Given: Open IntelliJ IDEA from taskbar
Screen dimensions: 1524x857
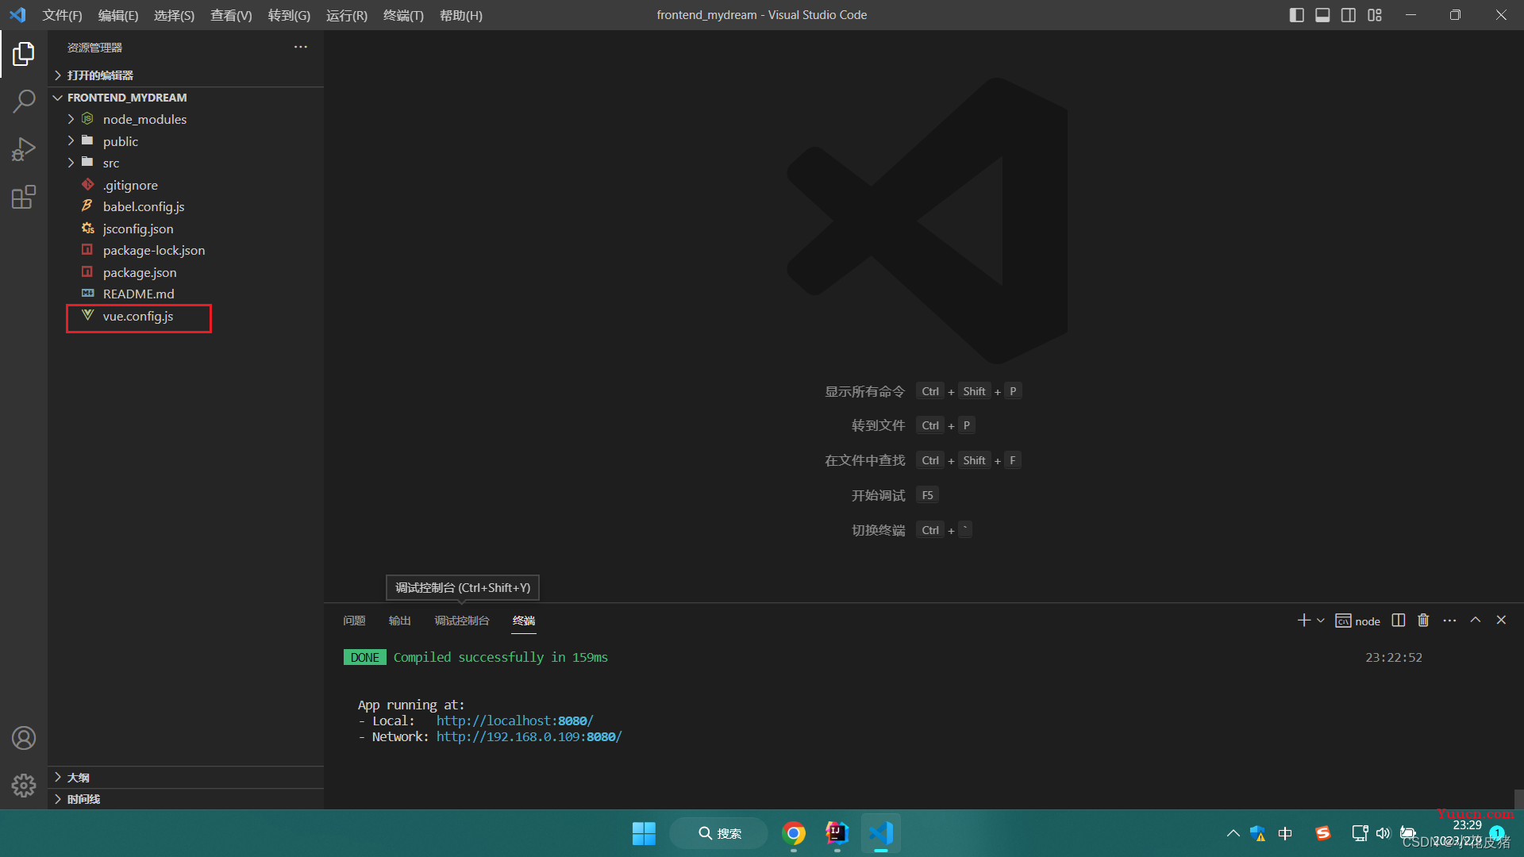Looking at the screenshot, I should (837, 833).
